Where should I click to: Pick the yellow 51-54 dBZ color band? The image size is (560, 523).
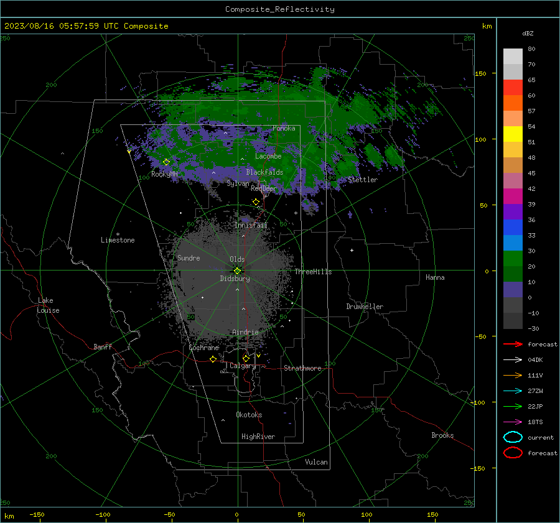coord(513,134)
